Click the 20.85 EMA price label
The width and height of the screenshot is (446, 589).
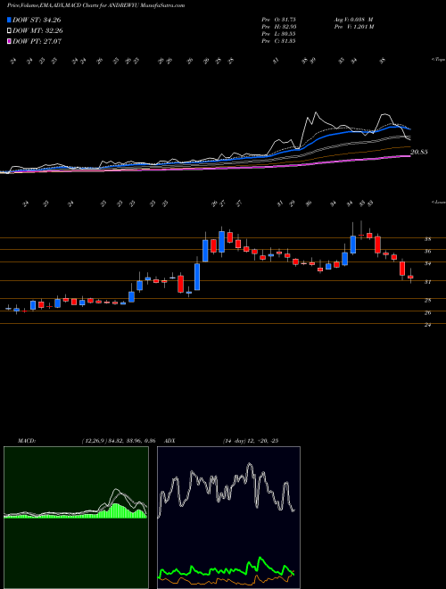(x=419, y=152)
